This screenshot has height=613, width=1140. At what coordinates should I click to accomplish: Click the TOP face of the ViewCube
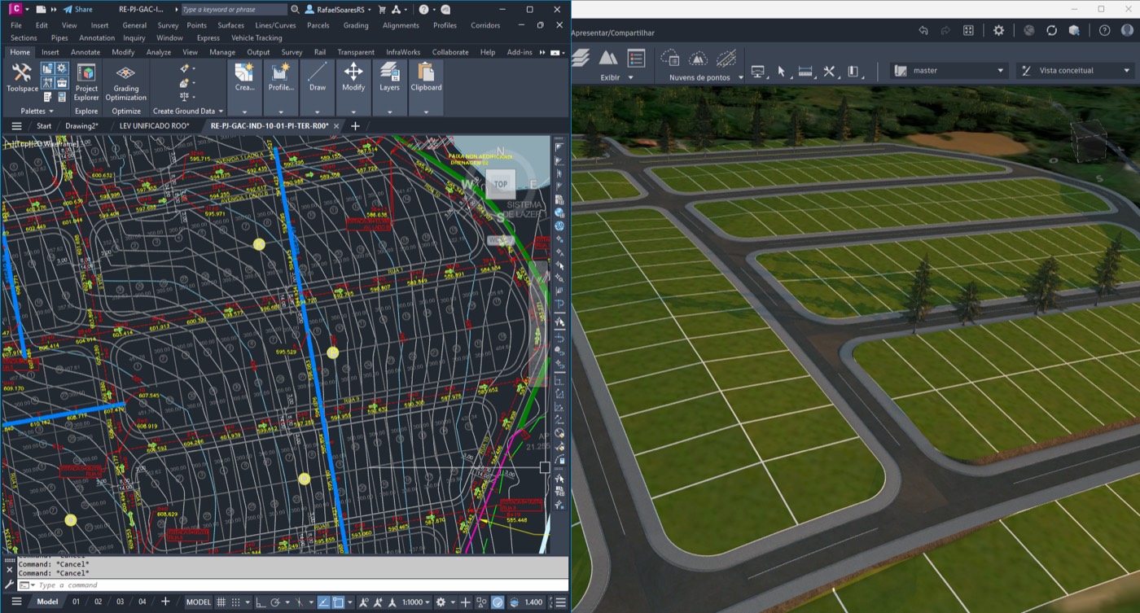501,184
